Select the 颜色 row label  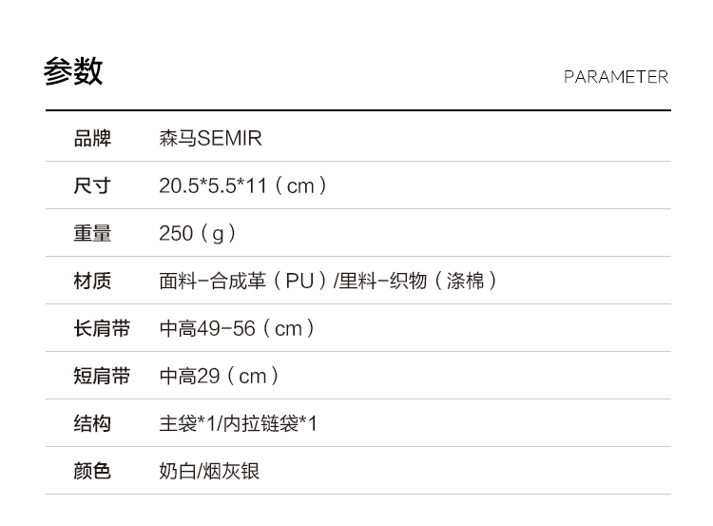click(x=92, y=471)
